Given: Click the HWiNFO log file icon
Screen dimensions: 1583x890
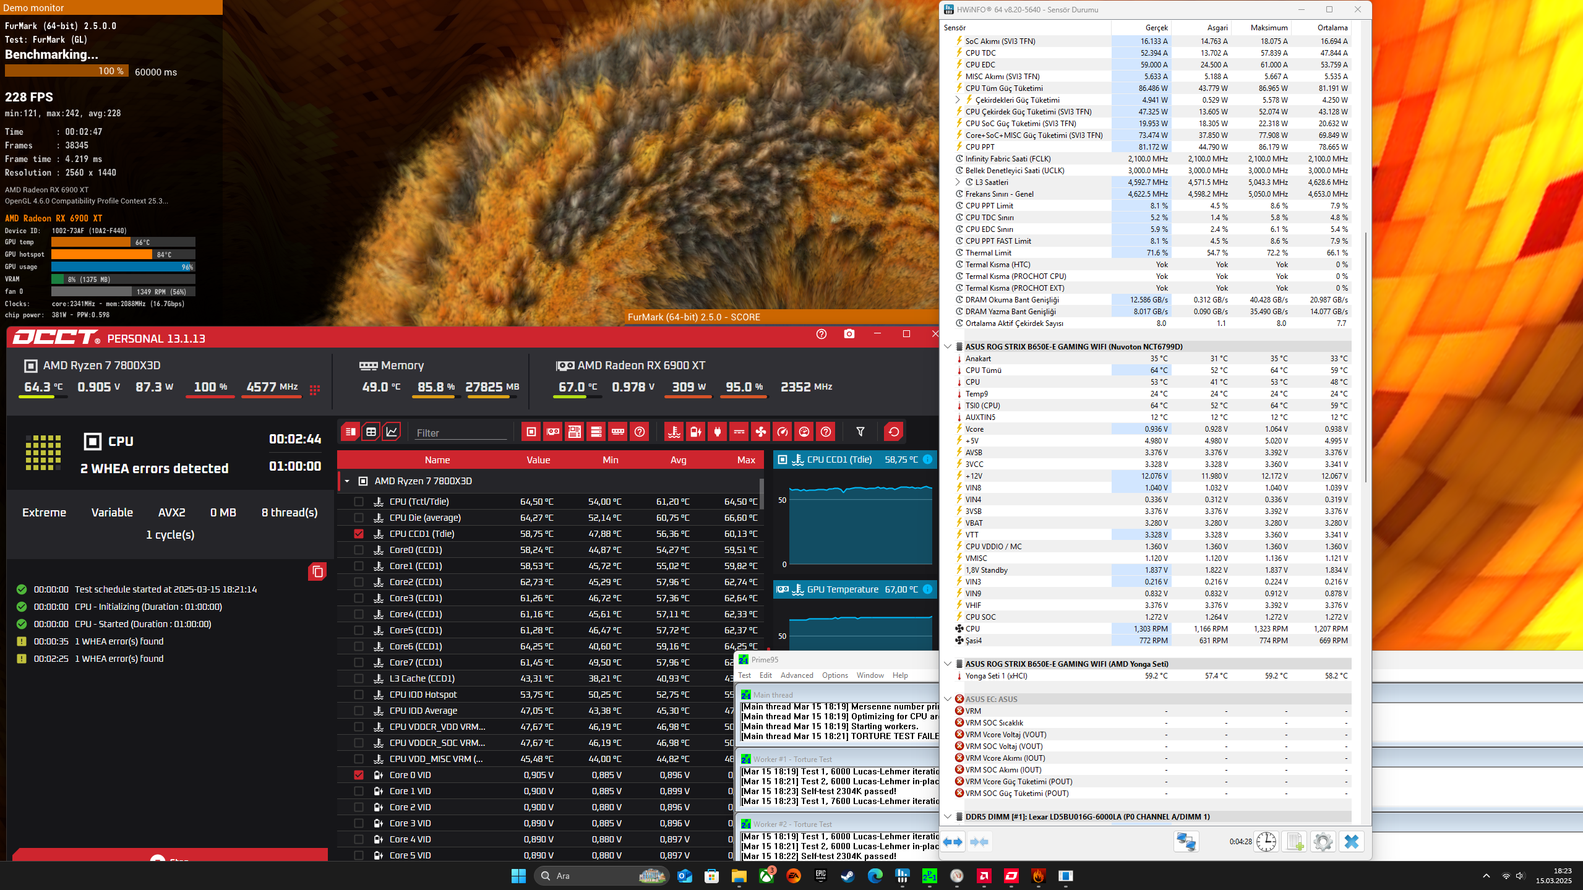Looking at the screenshot, I should coord(1295,842).
